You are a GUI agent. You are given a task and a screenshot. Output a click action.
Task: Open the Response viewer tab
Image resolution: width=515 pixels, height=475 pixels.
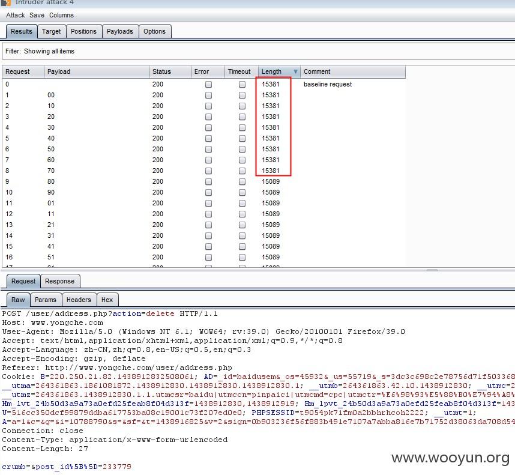[59, 281]
